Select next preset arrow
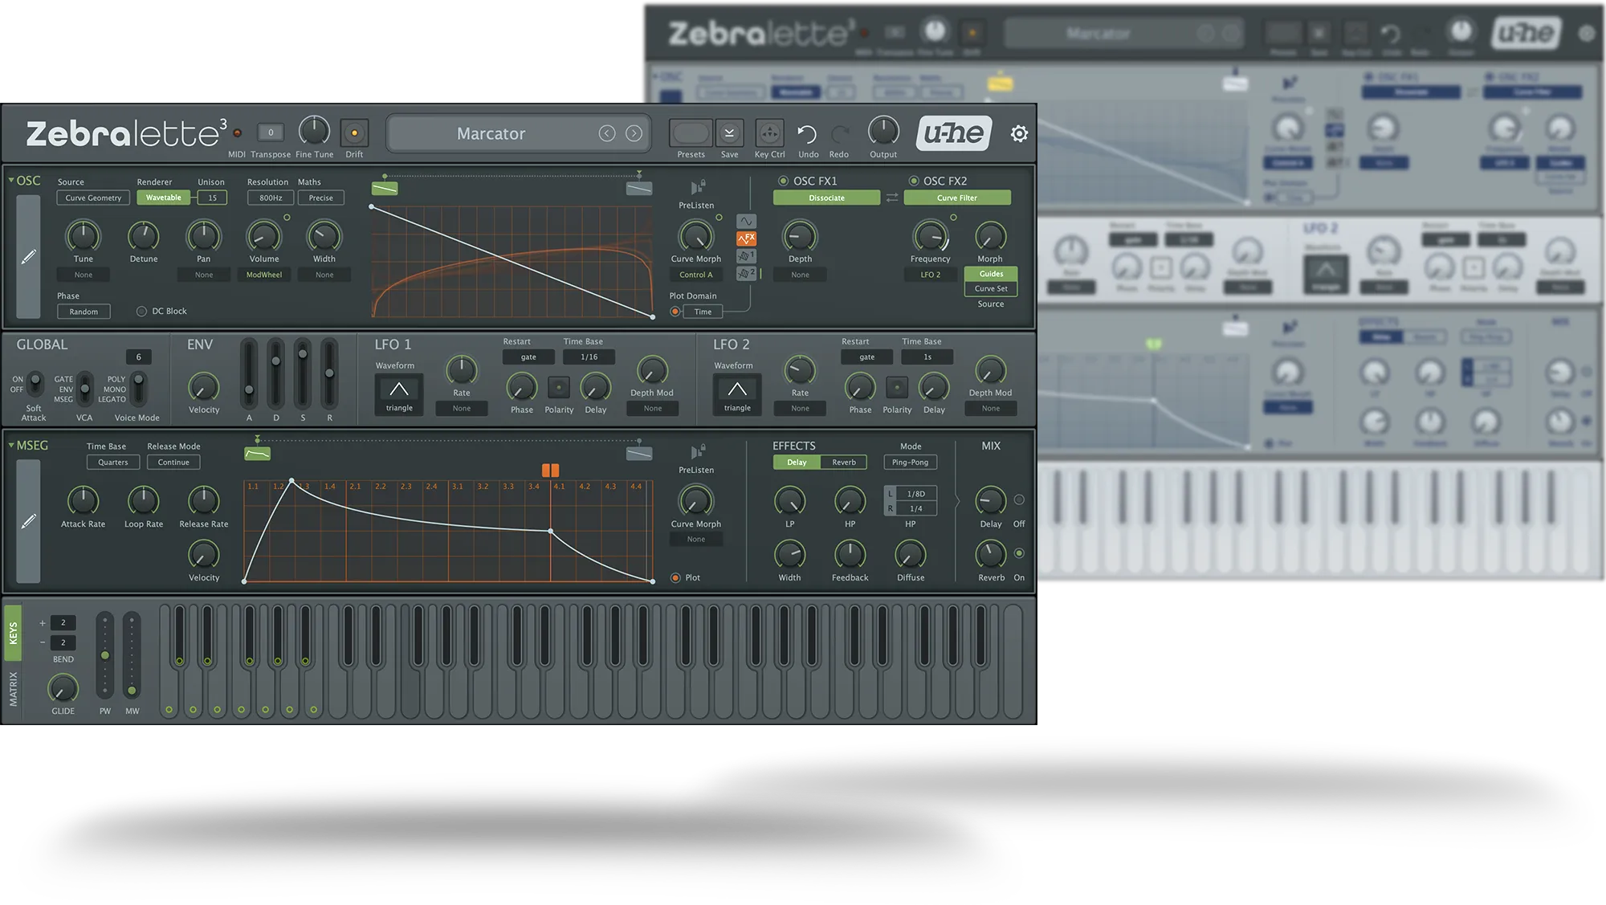Image resolution: width=1606 pixels, height=905 pixels. tap(634, 134)
